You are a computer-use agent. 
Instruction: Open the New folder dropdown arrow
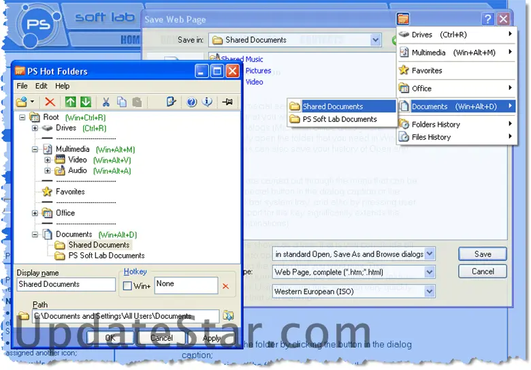[32, 102]
